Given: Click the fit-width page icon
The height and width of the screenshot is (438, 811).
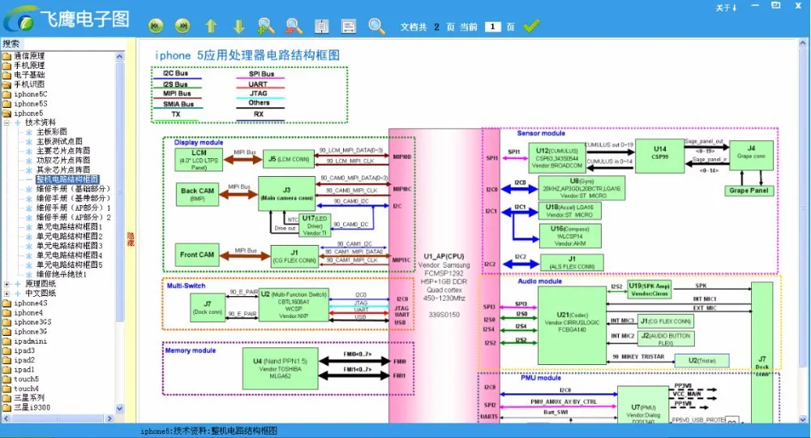Looking at the screenshot, I should (x=349, y=26).
